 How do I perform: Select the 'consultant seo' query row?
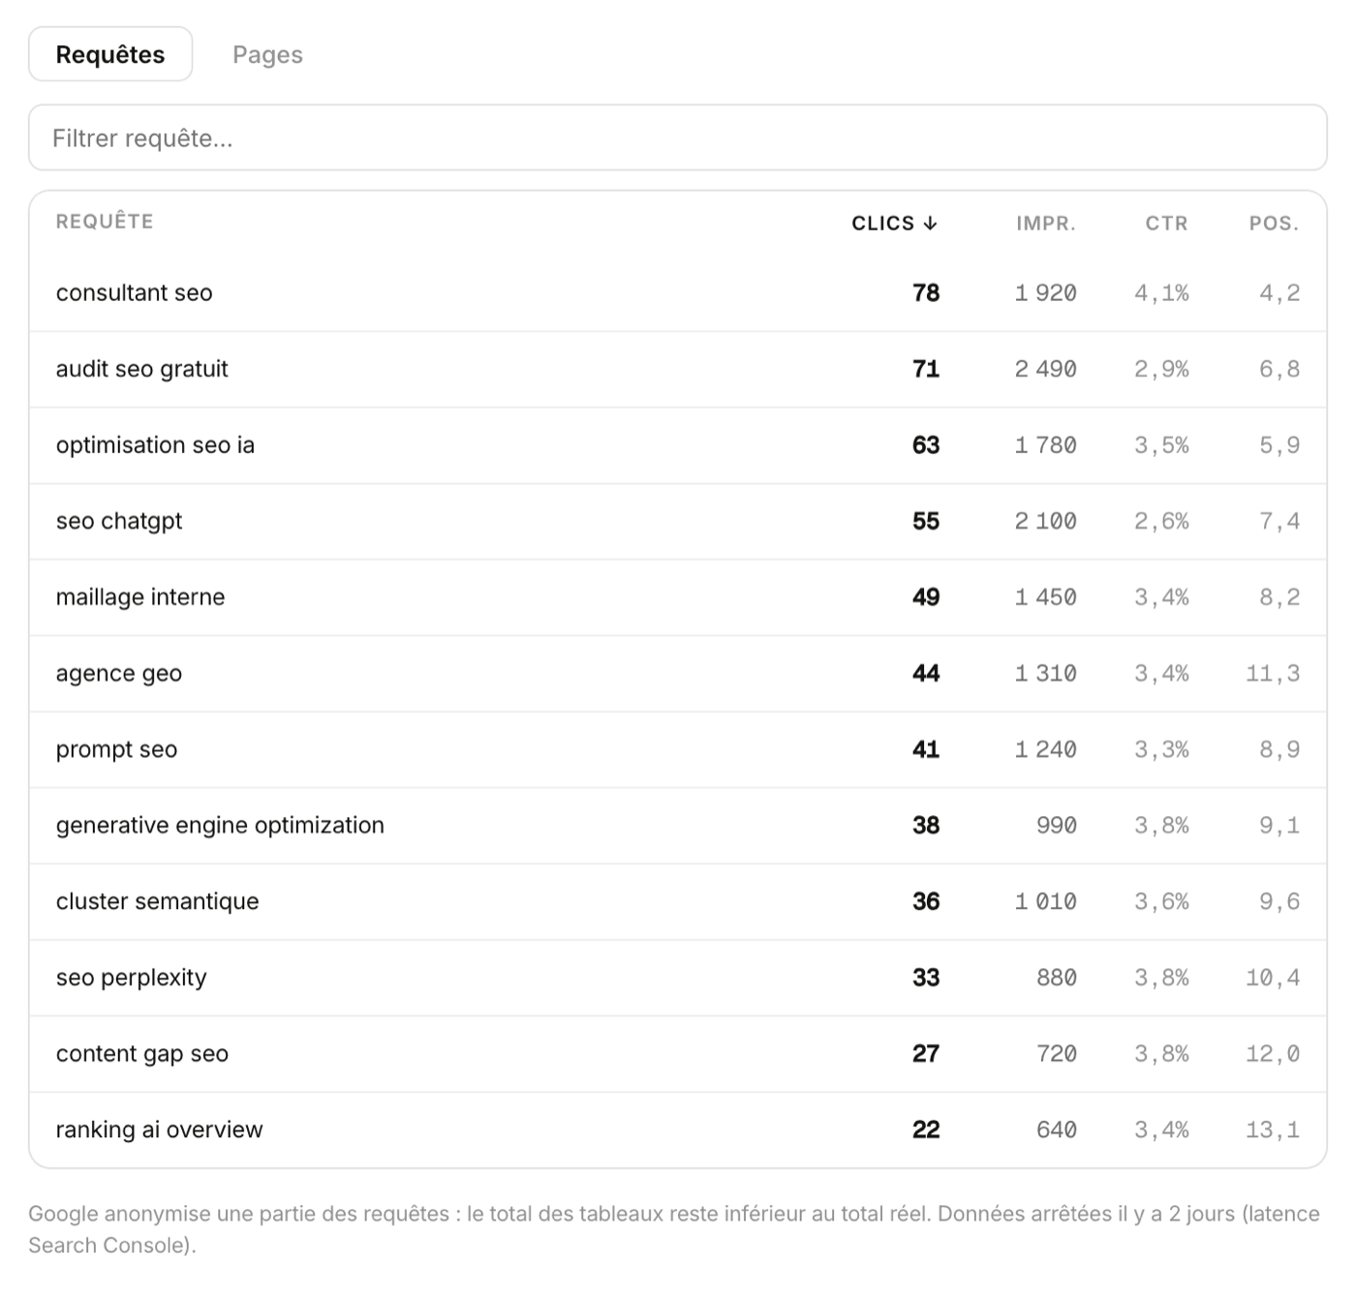(x=678, y=293)
